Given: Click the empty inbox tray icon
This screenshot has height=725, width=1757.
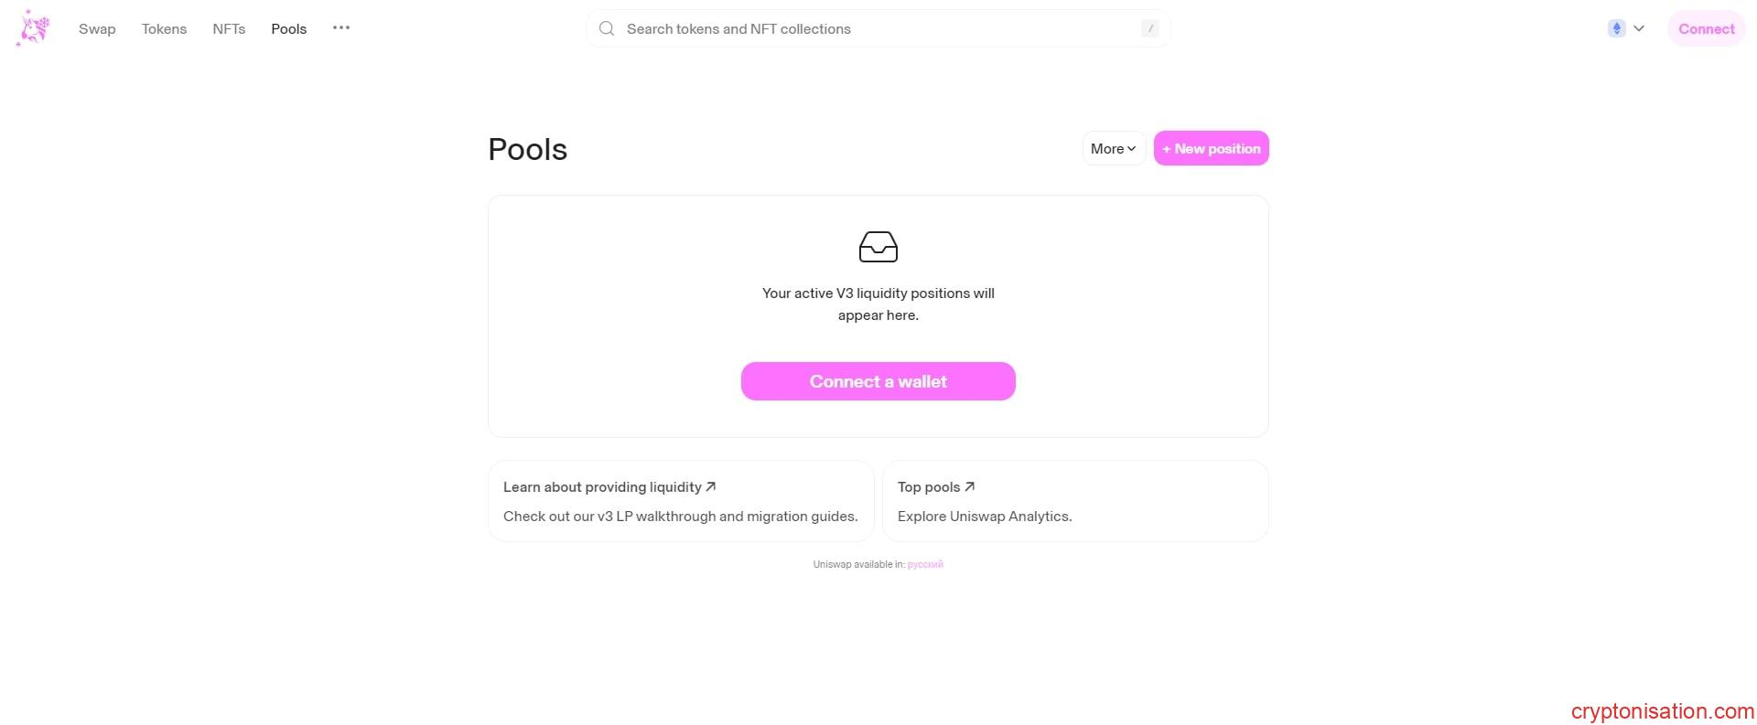Looking at the screenshot, I should pos(878,247).
